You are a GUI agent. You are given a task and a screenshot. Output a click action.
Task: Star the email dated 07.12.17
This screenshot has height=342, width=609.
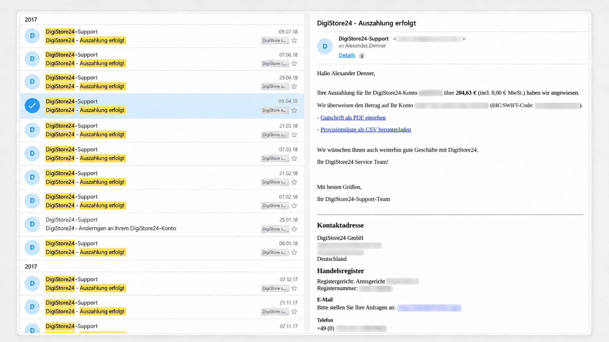pos(294,288)
